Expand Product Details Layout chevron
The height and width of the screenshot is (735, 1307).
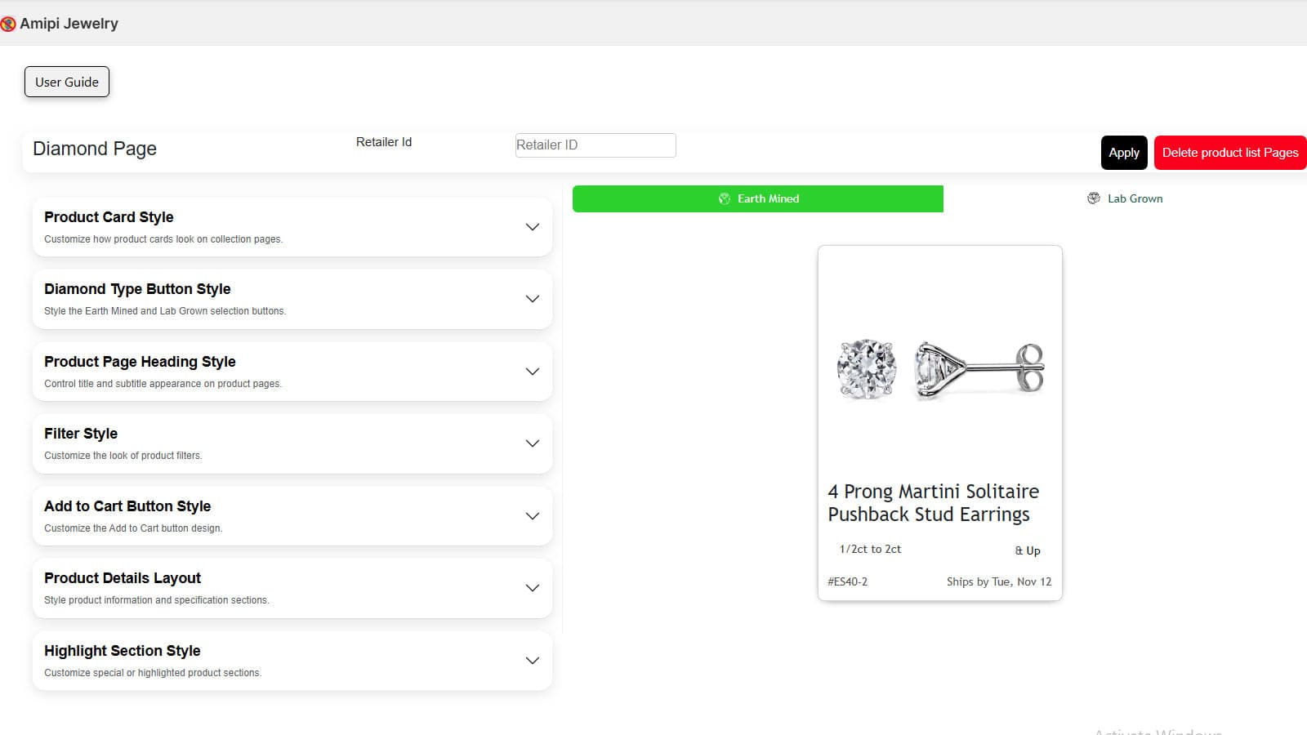pos(533,588)
